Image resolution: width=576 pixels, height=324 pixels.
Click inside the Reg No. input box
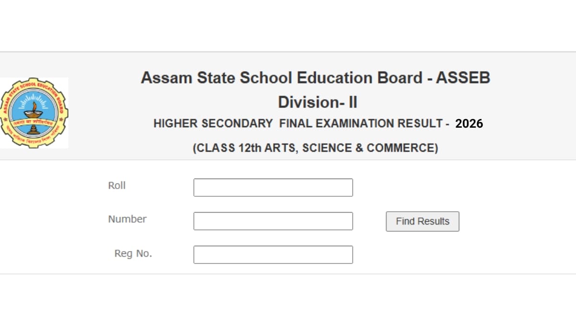(273, 254)
